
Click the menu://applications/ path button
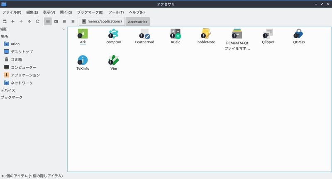(102, 21)
